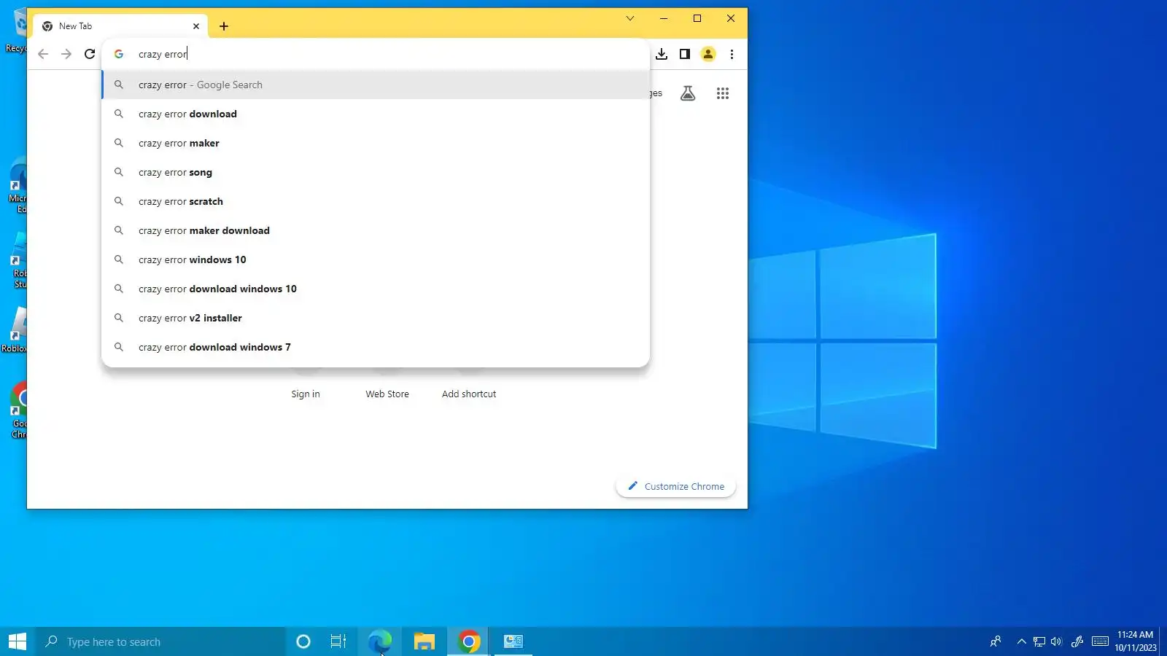Open Task View on the taskbar
This screenshot has height=656, width=1167.
coord(338,641)
